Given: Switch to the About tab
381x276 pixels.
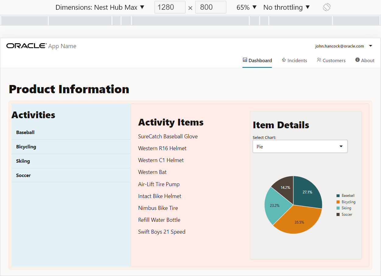Looking at the screenshot, I should [x=365, y=60].
